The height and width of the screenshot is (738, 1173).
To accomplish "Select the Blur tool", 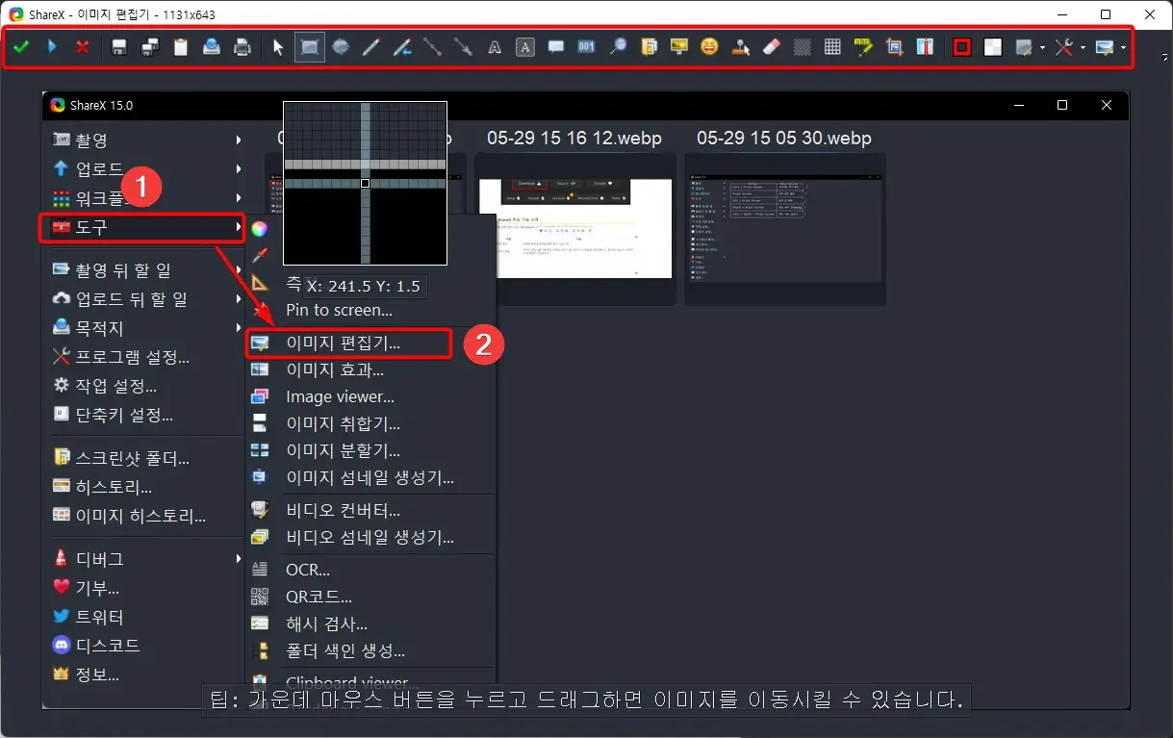I will [x=803, y=47].
